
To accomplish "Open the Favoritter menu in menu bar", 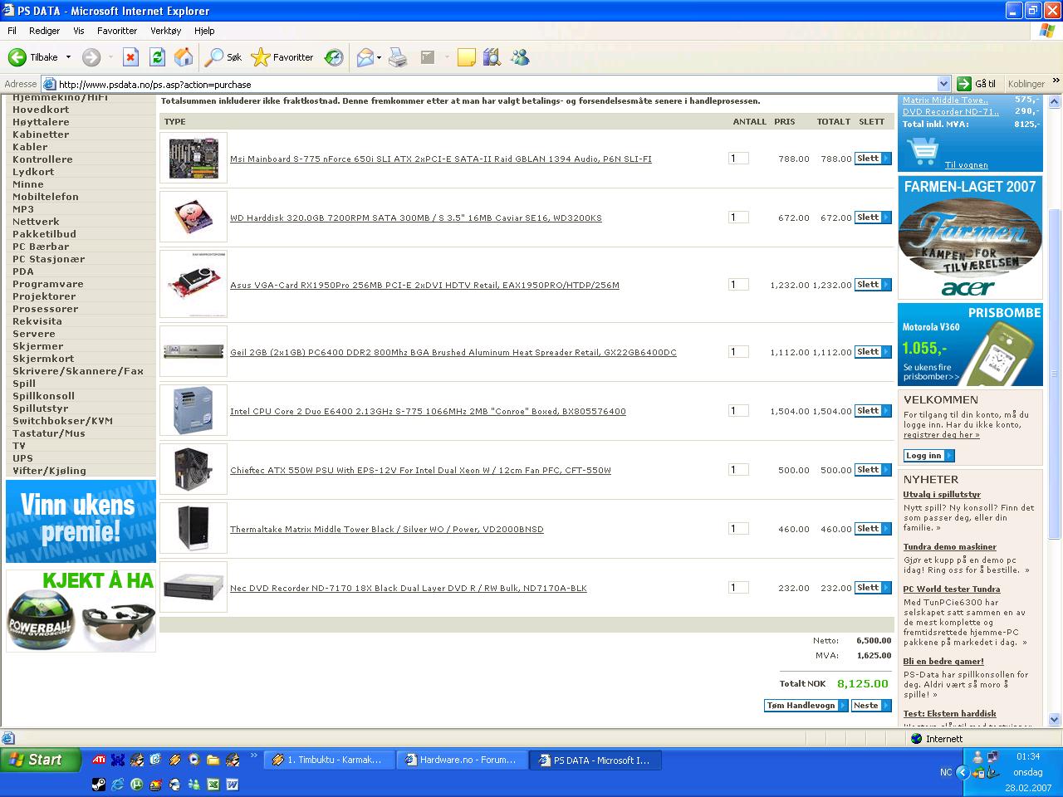I will [x=117, y=31].
